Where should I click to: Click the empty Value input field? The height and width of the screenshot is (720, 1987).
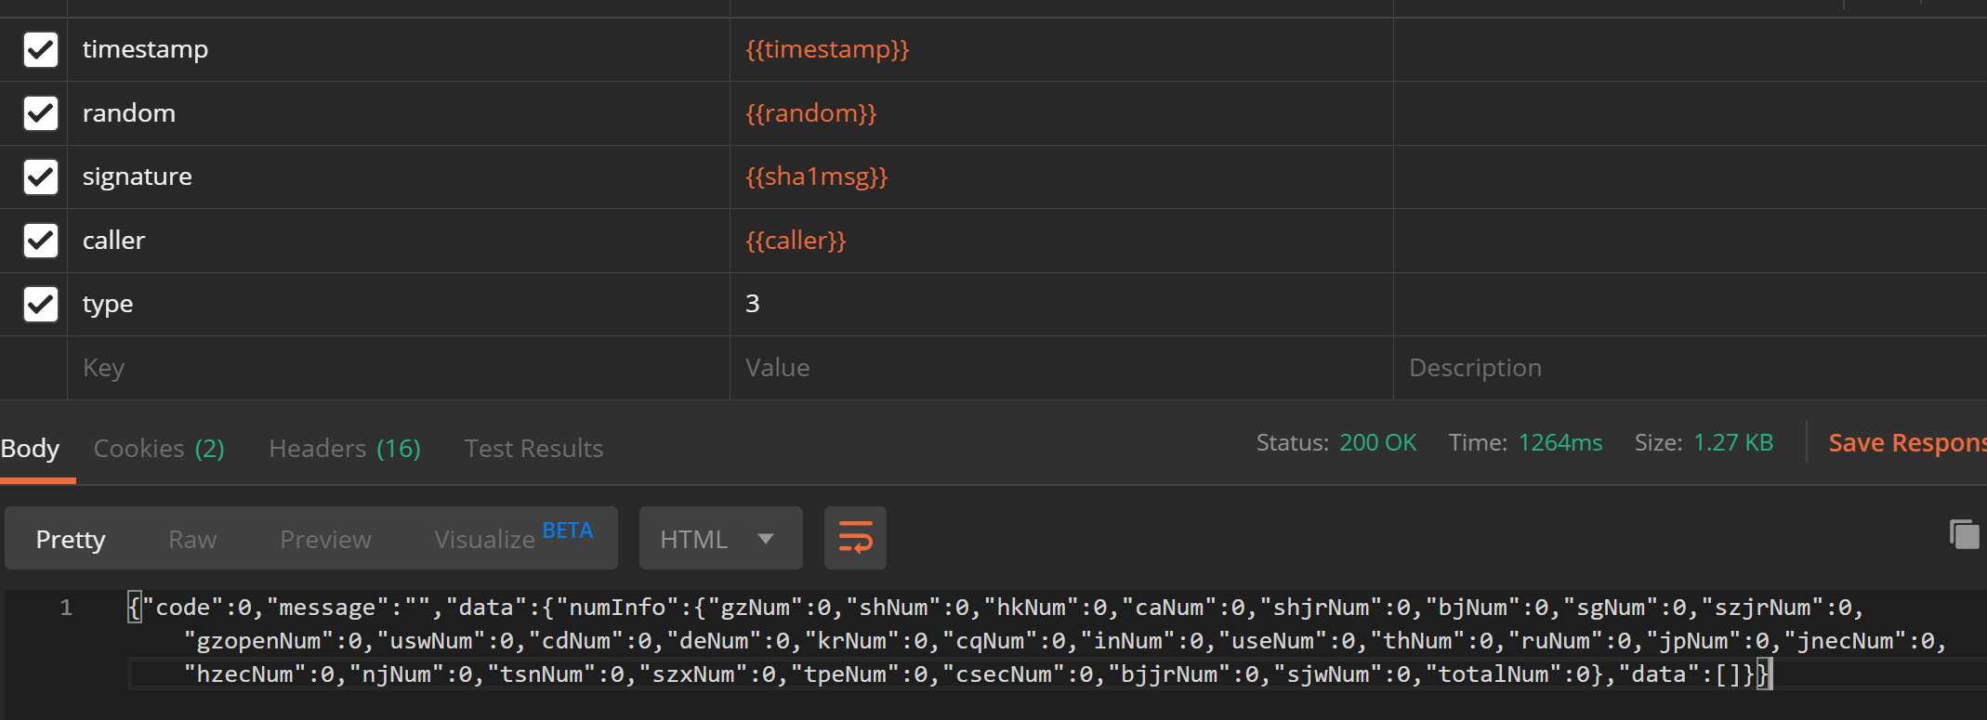pos(1061,368)
